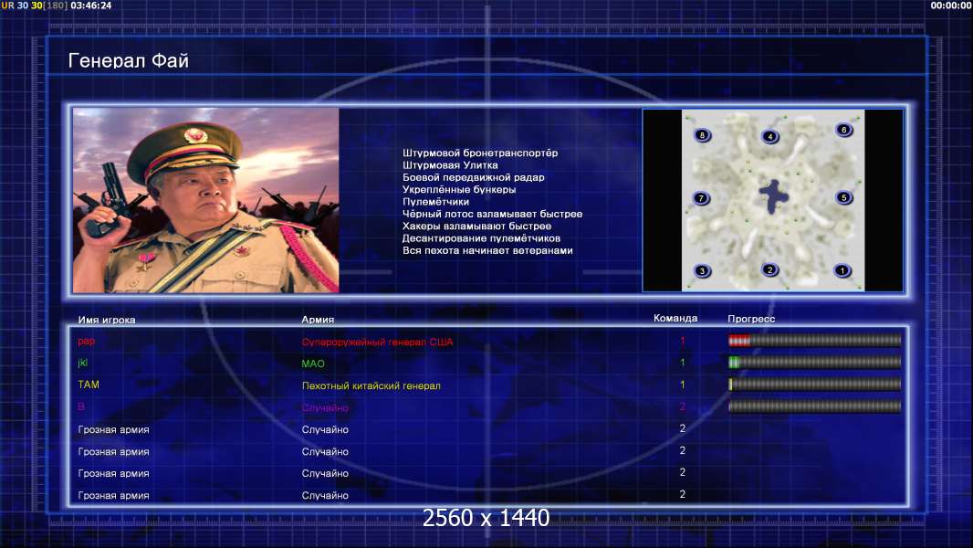Select start position 4 on the minimap
Image resolution: width=973 pixels, height=548 pixels.
(x=770, y=137)
